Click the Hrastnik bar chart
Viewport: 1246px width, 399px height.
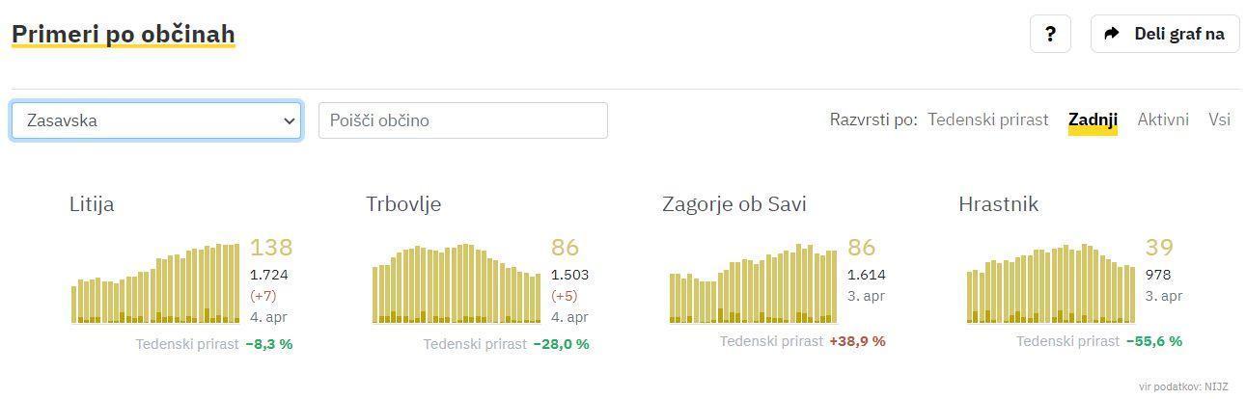point(1050,283)
